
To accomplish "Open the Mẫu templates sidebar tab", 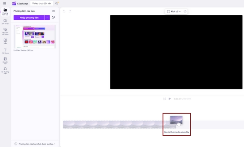I will pos(5,41).
